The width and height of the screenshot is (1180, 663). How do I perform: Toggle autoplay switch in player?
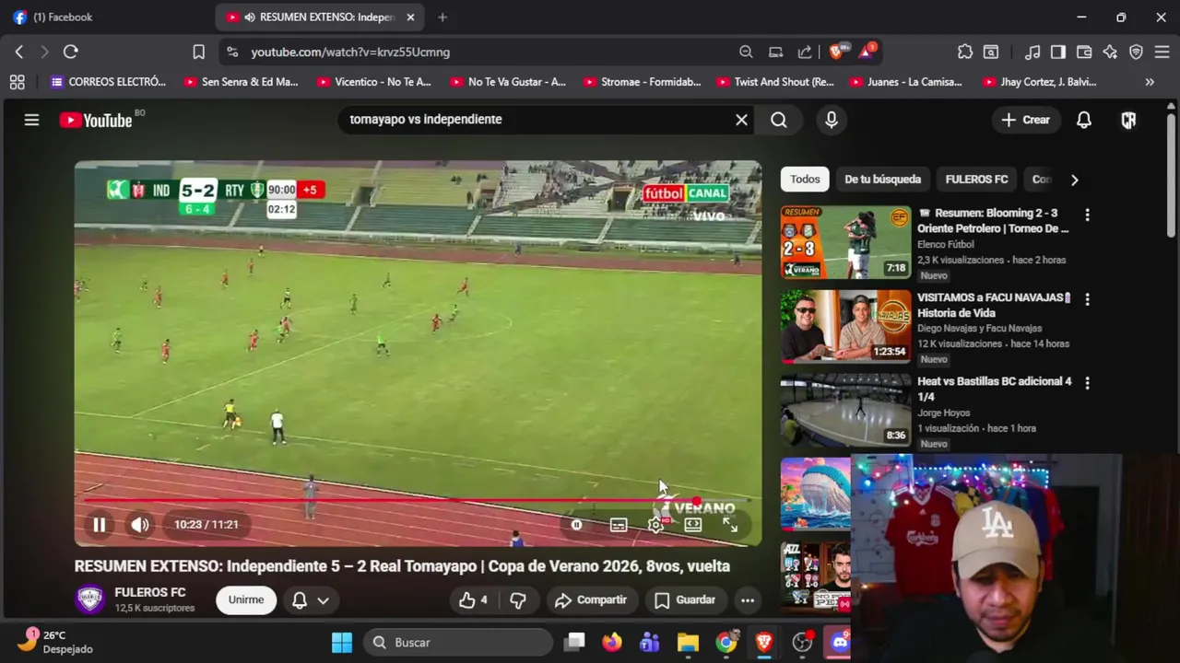click(576, 525)
